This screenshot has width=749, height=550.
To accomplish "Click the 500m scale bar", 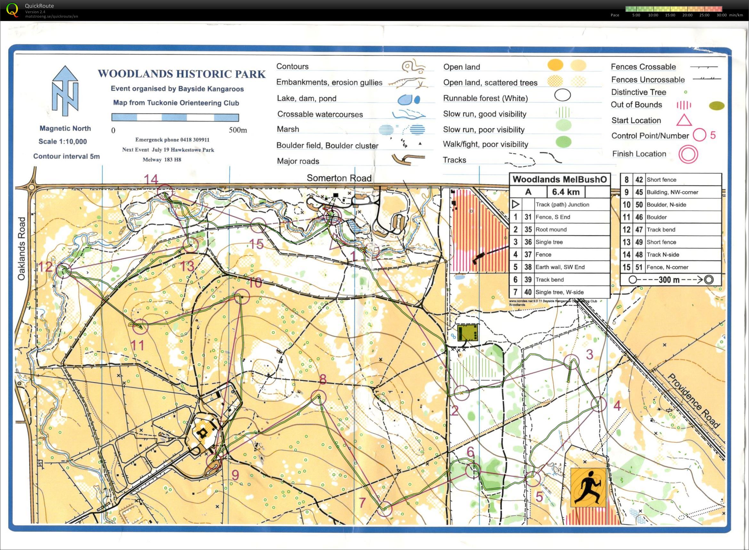I will (175, 117).
